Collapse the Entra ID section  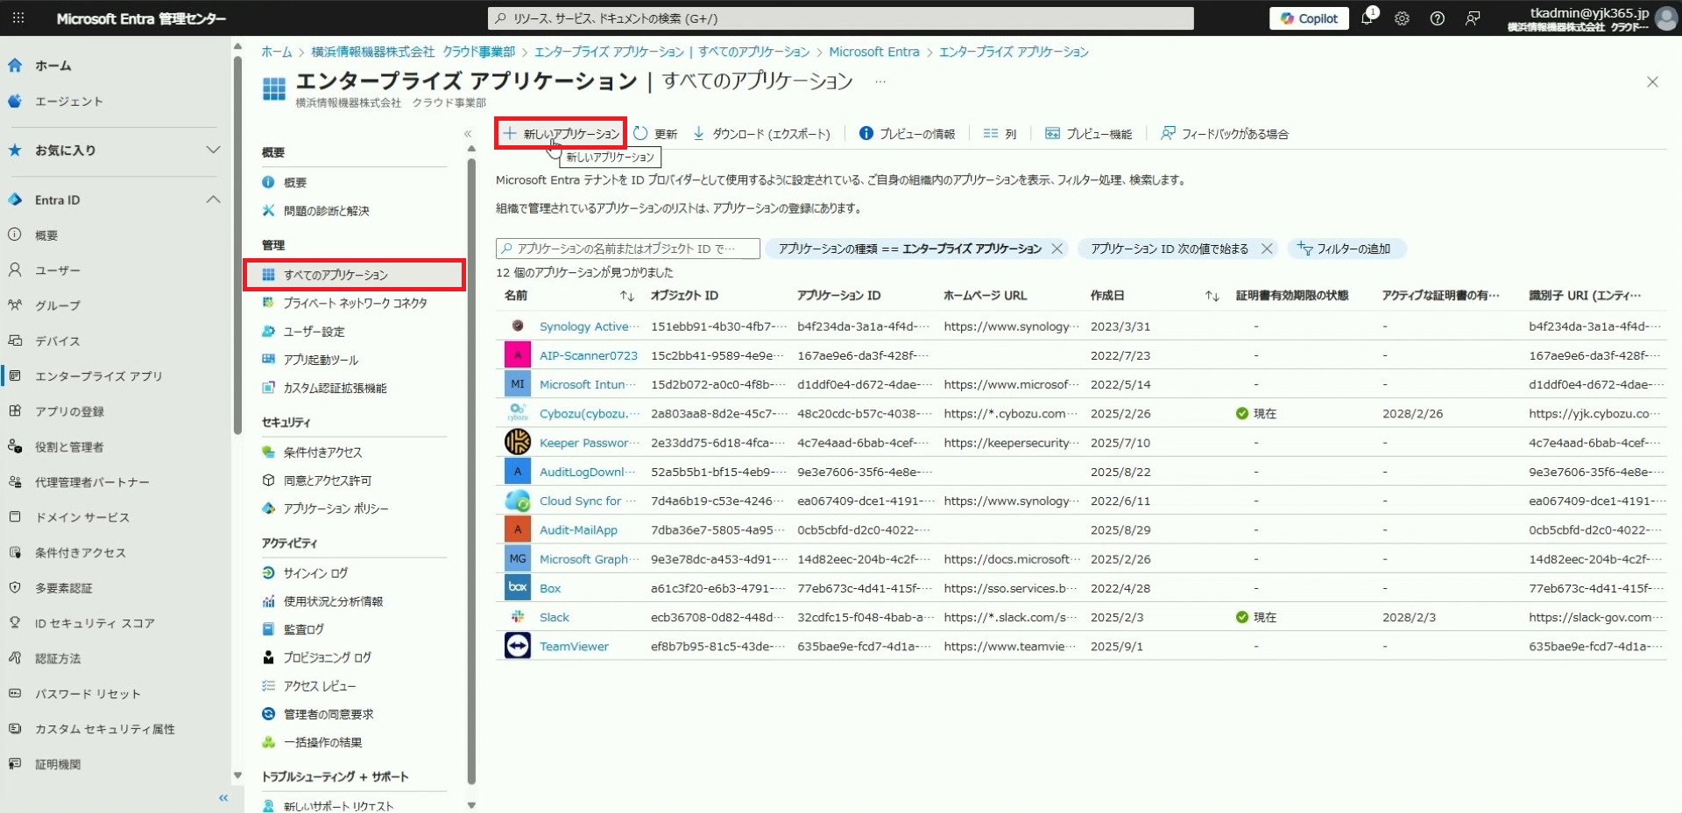point(213,200)
